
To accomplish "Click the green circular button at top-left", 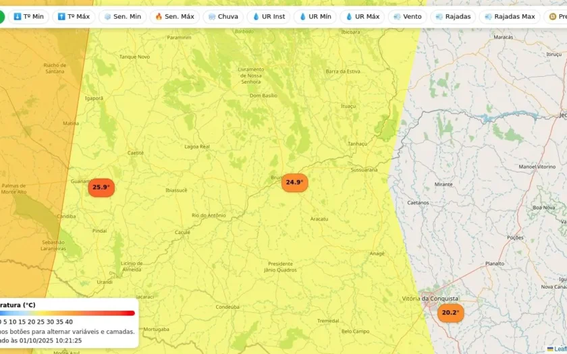I will coord(1,17).
